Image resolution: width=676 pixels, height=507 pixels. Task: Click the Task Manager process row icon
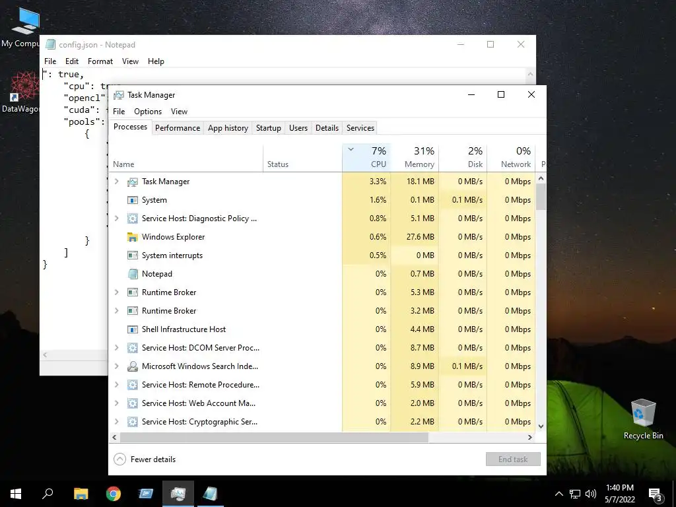click(x=132, y=182)
